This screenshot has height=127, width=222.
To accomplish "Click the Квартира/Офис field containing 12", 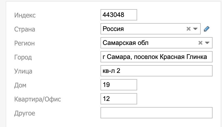I will pos(119,99).
